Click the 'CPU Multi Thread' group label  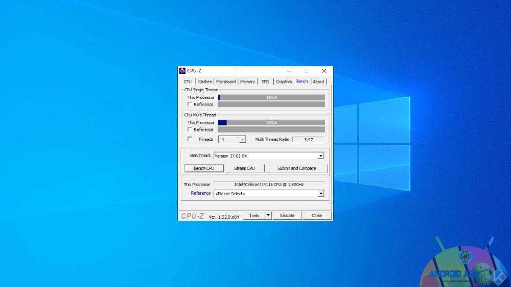click(200, 115)
